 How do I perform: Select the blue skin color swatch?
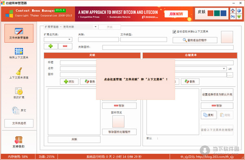(x=223, y=13)
